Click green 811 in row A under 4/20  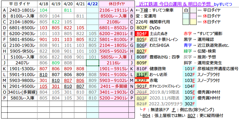(68, 10)
